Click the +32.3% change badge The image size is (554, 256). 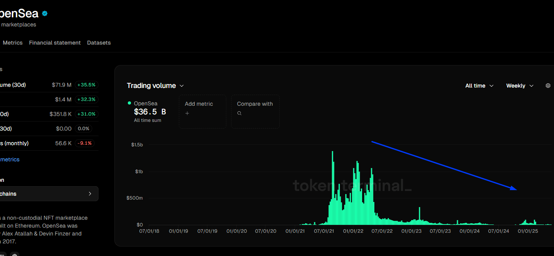[x=87, y=99]
